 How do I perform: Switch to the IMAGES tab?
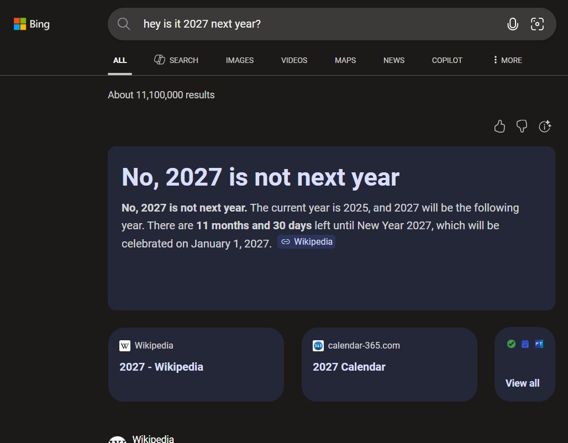(x=240, y=60)
